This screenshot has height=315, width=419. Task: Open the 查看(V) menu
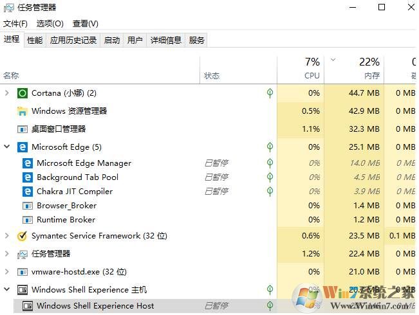(86, 24)
